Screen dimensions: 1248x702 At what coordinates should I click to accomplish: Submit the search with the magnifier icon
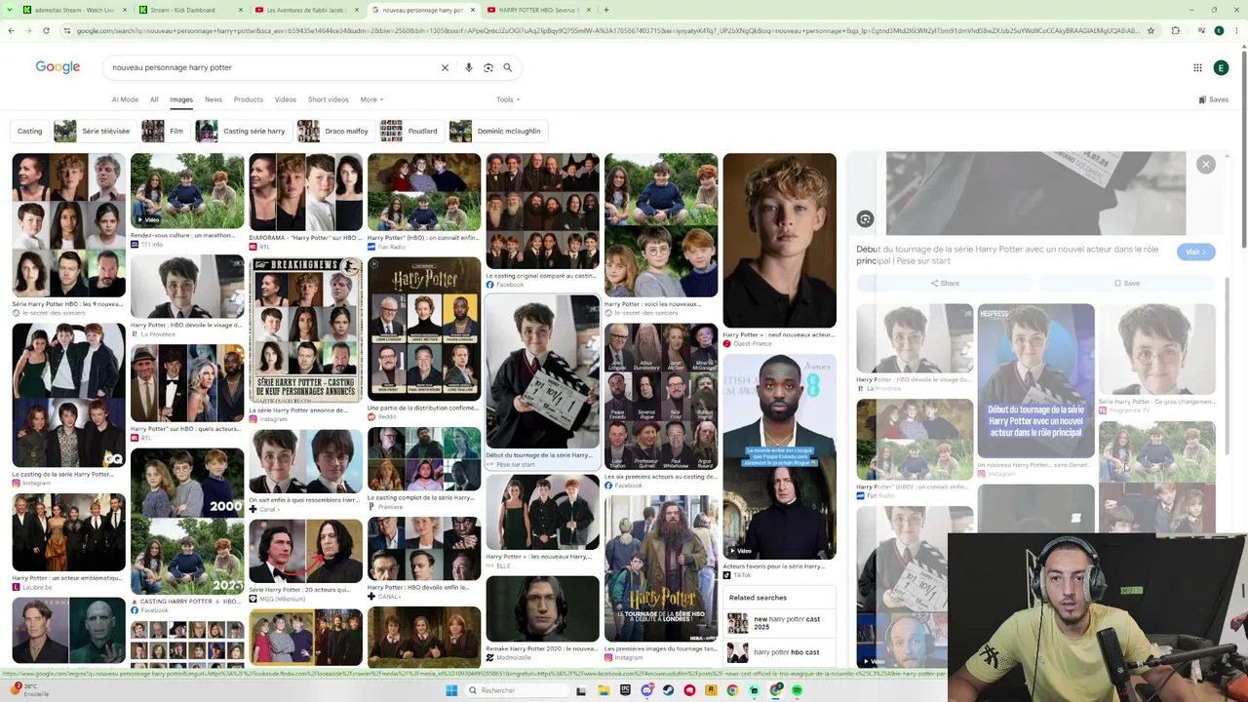point(507,67)
